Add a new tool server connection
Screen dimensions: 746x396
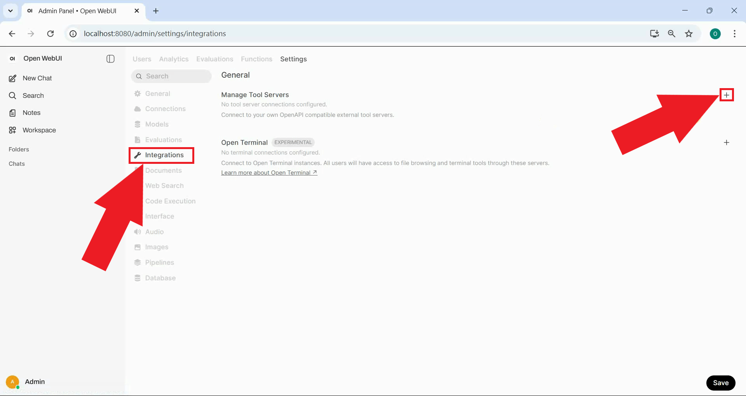pyautogui.click(x=727, y=95)
